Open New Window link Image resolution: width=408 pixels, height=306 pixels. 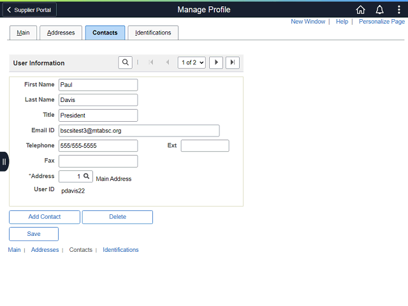[x=308, y=22]
